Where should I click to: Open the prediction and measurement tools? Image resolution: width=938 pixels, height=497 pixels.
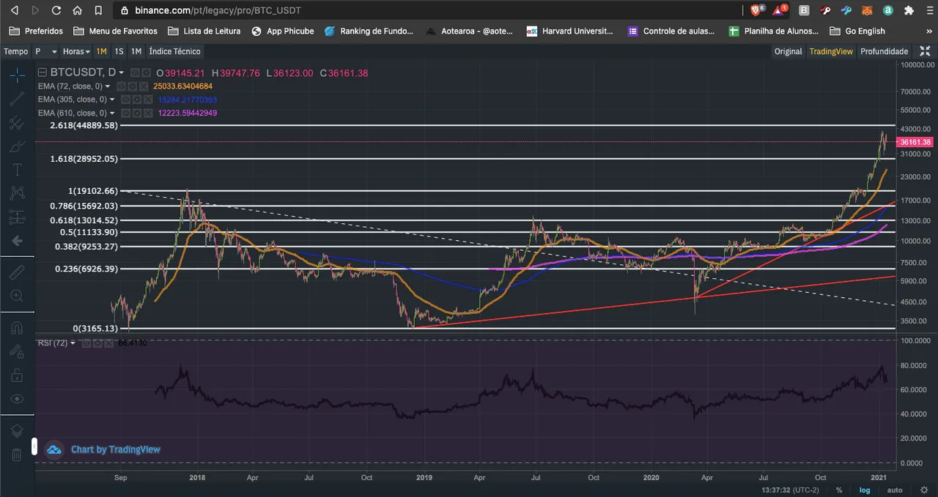17,217
